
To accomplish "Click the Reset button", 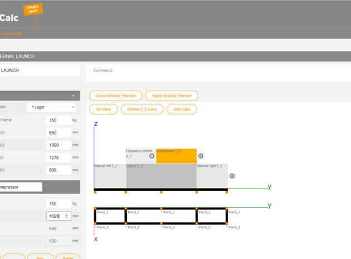I will point(67,257).
